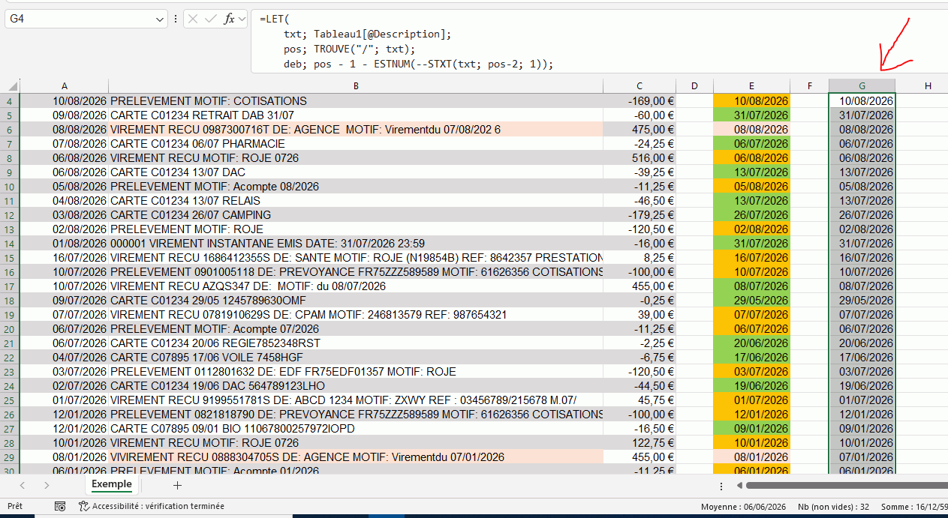The image size is (948, 518).
Task: Open the Name Box dropdown arrow
Action: point(160,19)
